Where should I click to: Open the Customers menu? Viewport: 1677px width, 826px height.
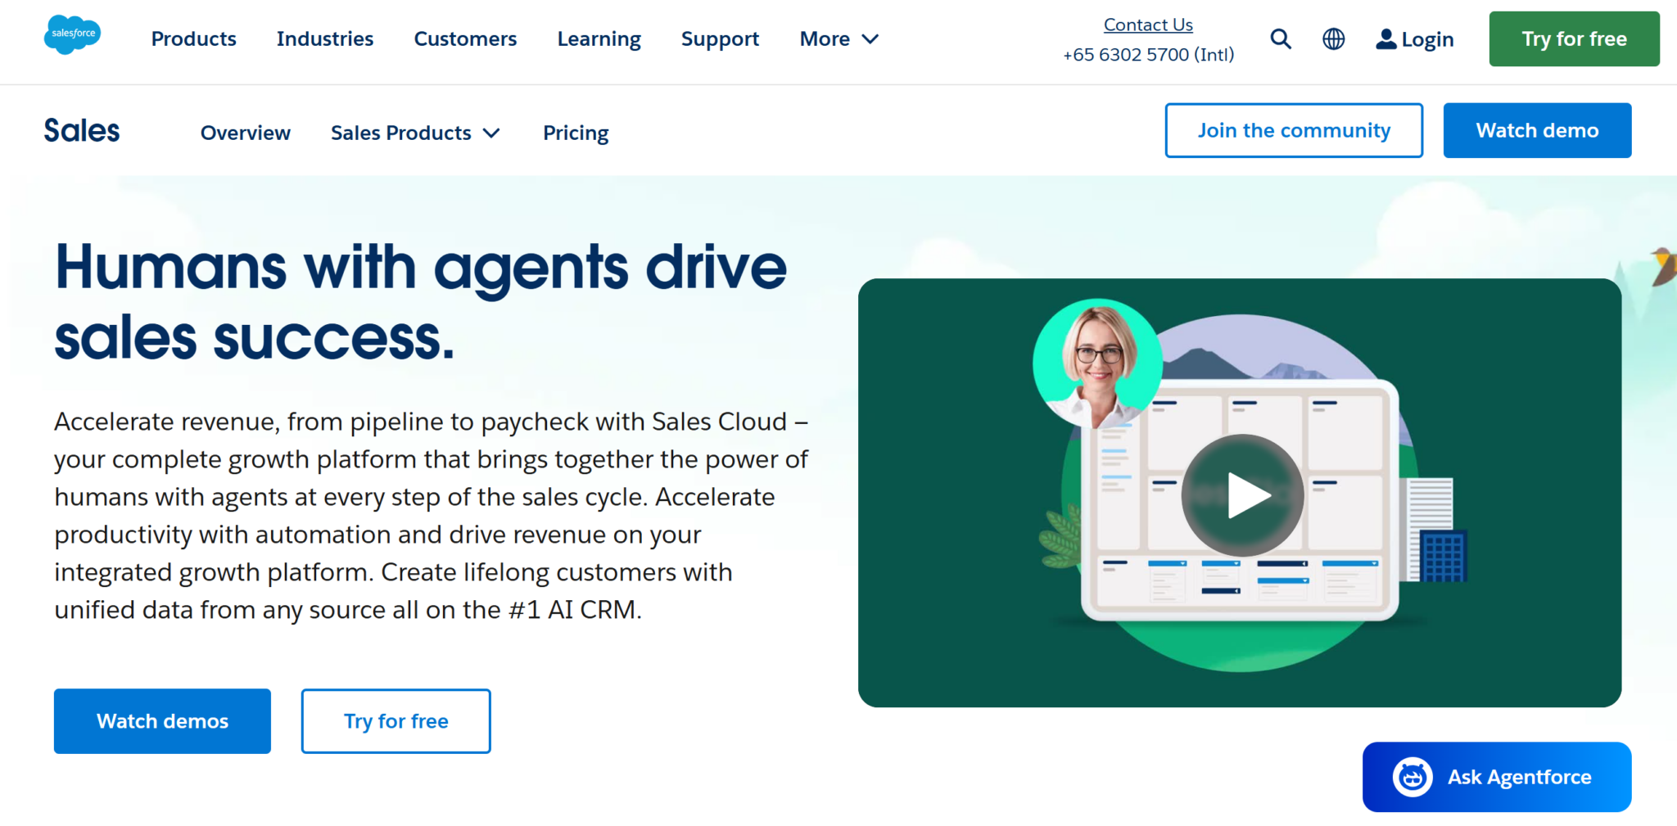[x=465, y=38]
